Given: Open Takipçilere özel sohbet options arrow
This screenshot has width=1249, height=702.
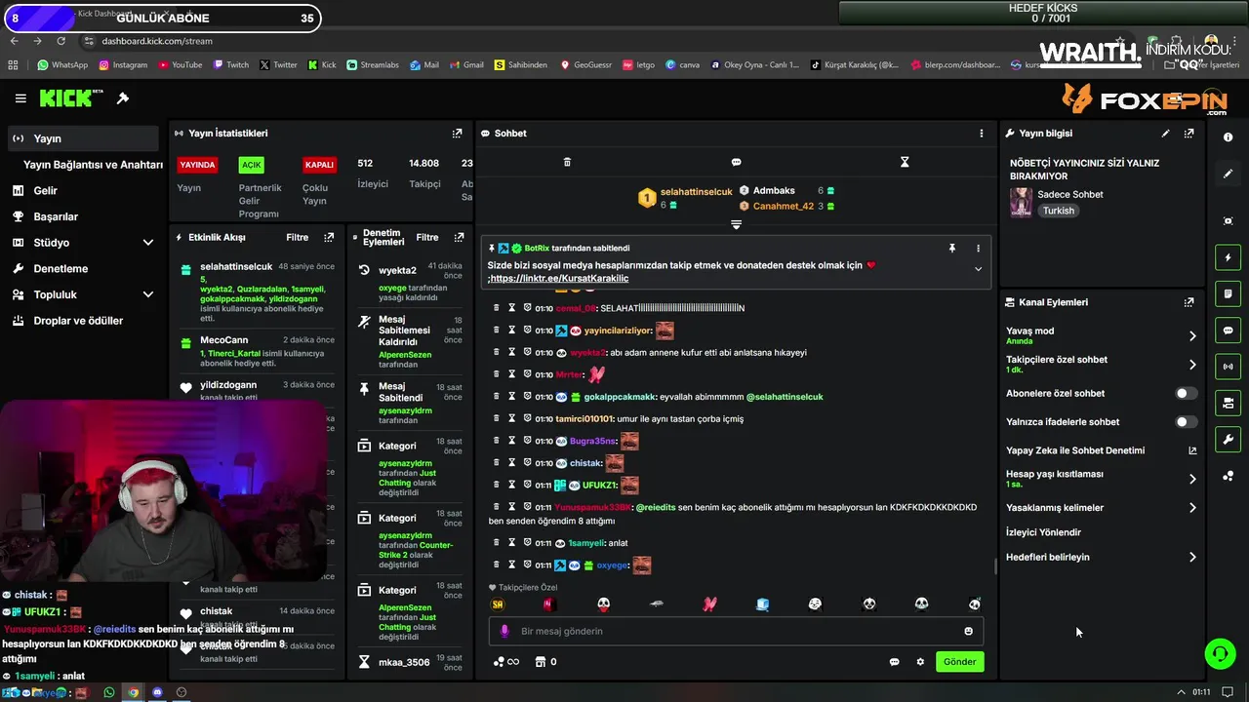Looking at the screenshot, I should tap(1191, 365).
